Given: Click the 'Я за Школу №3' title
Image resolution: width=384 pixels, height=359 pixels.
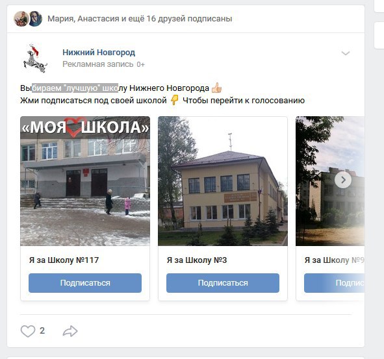Looking at the screenshot, I should click(x=197, y=260).
